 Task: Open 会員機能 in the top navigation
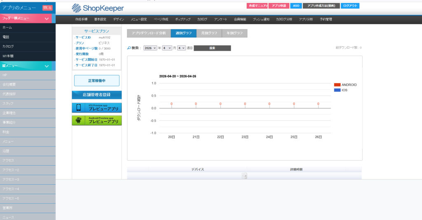(x=240, y=19)
